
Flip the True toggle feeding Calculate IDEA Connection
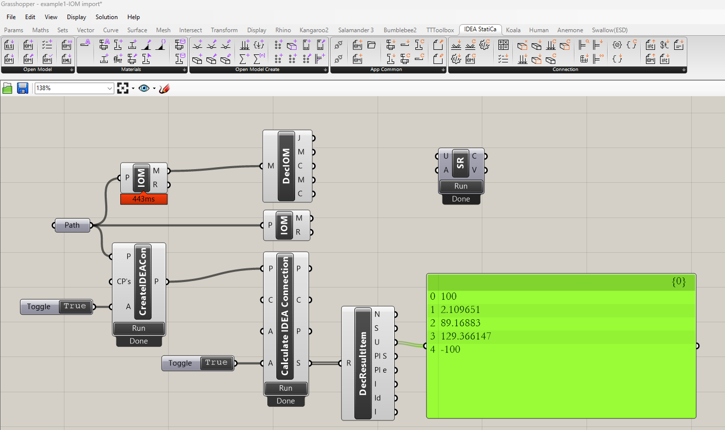(216, 363)
